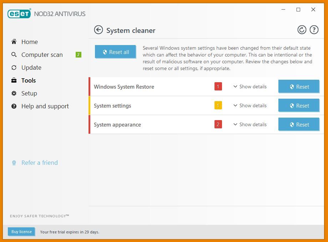Open the Update section
Screen dimensions: 328x242
31,68
